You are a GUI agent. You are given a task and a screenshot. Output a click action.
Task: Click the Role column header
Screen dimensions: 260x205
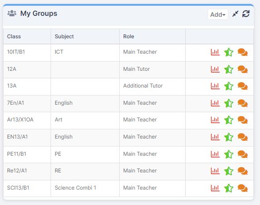[128, 37]
